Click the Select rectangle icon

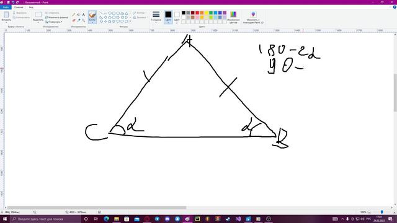coord(38,14)
